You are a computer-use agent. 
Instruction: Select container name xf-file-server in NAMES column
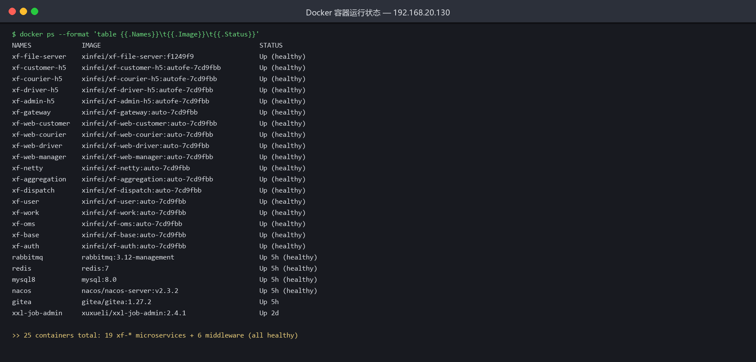[x=39, y=57]
